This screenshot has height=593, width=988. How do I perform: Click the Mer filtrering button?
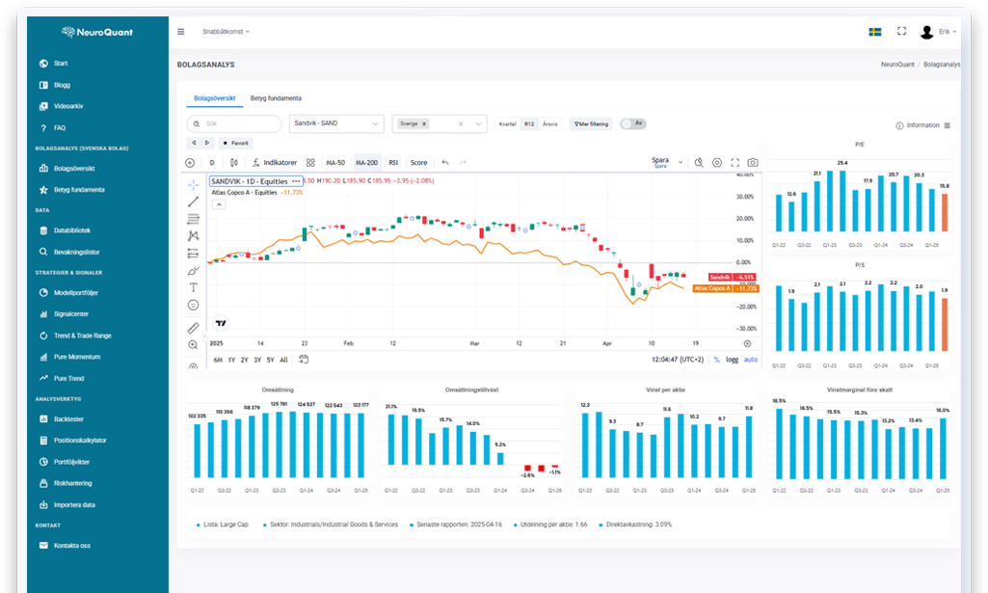[591, 124]
